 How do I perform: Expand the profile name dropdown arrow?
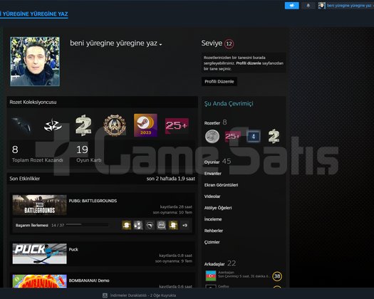click(161, 45)
